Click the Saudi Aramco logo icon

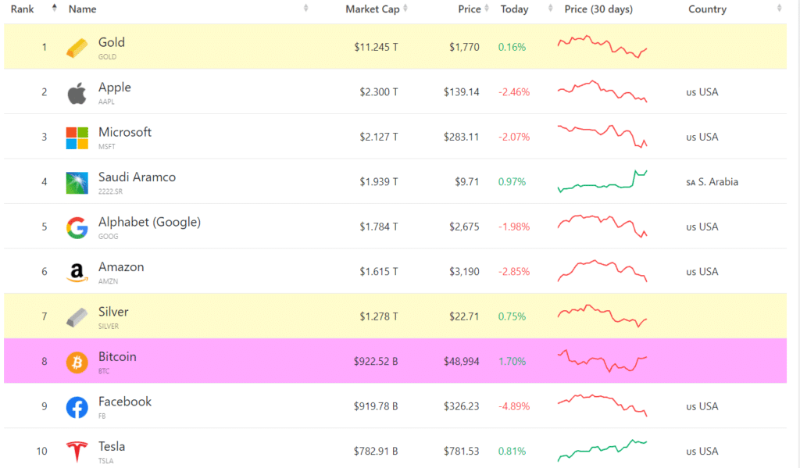(77, 183)
